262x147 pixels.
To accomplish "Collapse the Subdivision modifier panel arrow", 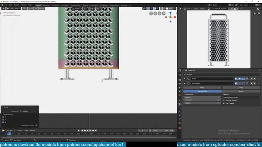I will pyautogui.click(x=185, y=83).
